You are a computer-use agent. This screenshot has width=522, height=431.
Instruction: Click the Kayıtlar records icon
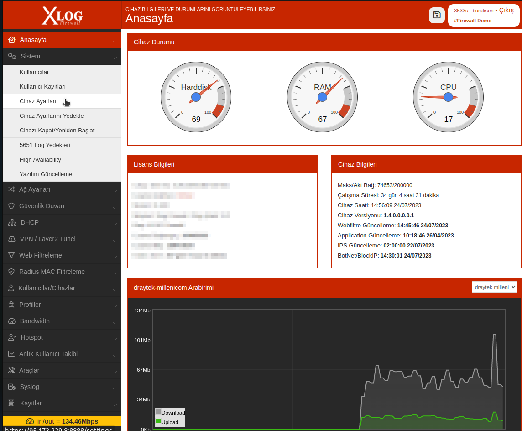(x=11, y=403)
